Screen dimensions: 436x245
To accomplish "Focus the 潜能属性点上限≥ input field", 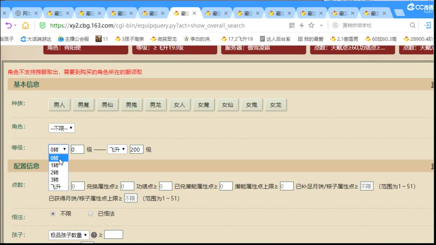I will pos(287,186).
